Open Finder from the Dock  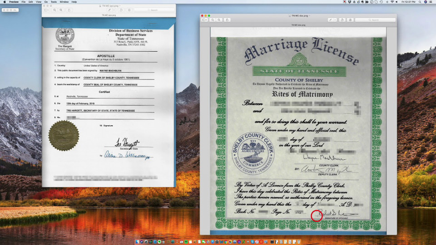pyautogui.click(x=137, y=242)
